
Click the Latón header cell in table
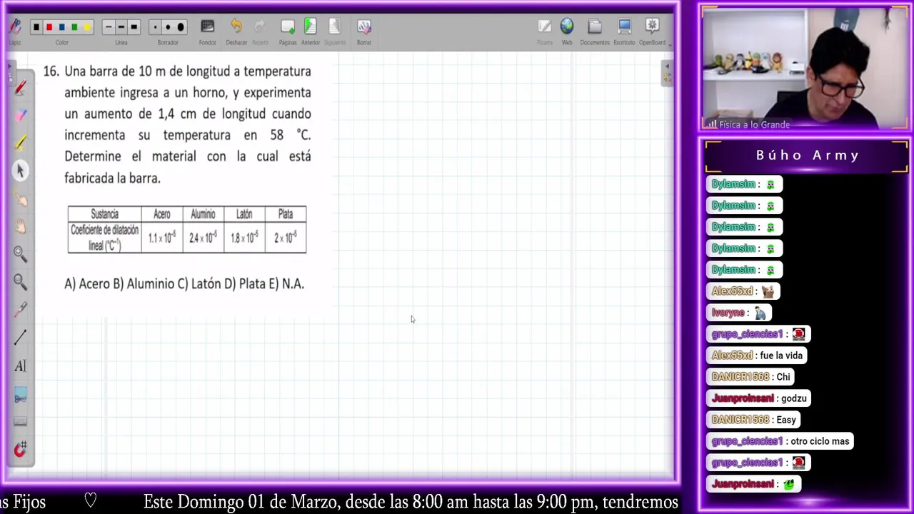tap(244, 214)
